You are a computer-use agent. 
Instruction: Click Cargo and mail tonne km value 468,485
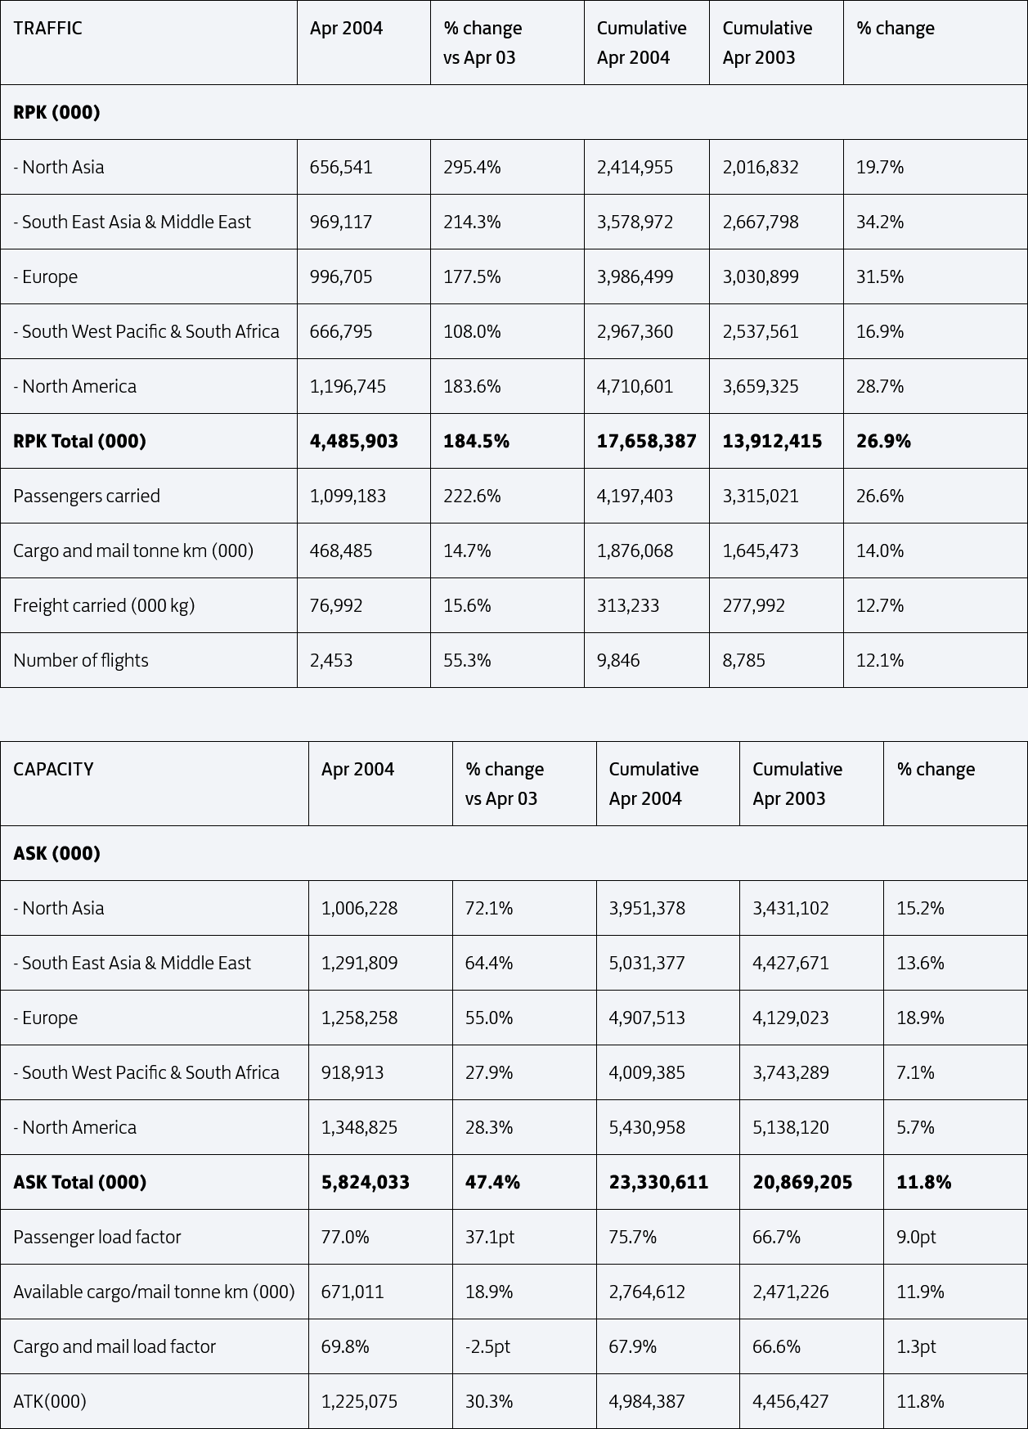pyautogui.click(x=340, y=551)
